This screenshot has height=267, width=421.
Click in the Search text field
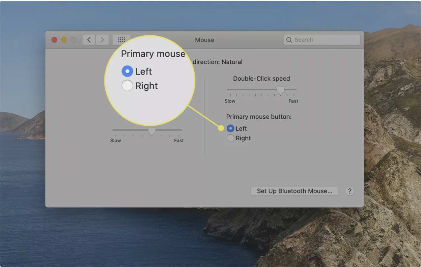point(324,40)
